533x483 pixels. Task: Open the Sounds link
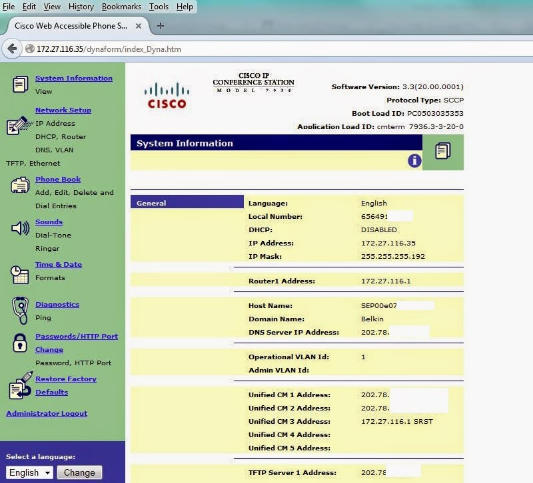click(49, 222)
